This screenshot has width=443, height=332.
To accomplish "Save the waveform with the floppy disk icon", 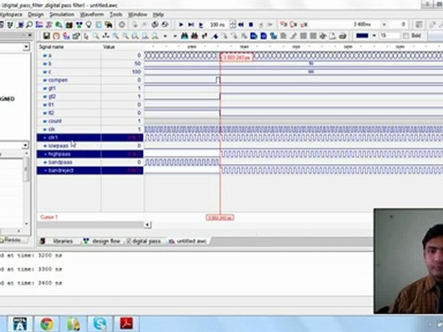I will point(47,36).
